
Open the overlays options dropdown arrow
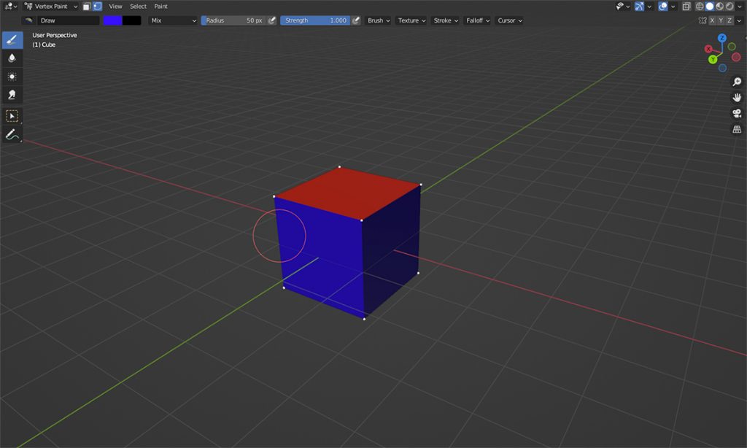(673, 6)
